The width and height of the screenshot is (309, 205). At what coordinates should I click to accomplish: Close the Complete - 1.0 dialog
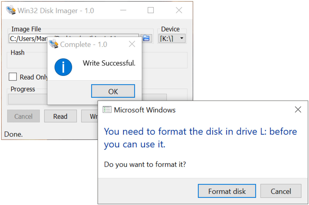pyautogui.click(x=132, y=44)
